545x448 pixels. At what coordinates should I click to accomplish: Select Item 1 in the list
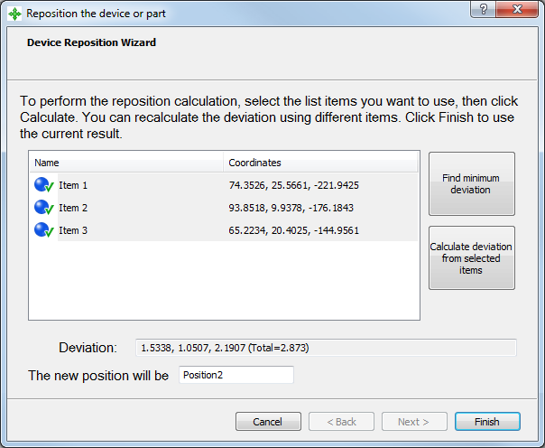click(74, 185)
